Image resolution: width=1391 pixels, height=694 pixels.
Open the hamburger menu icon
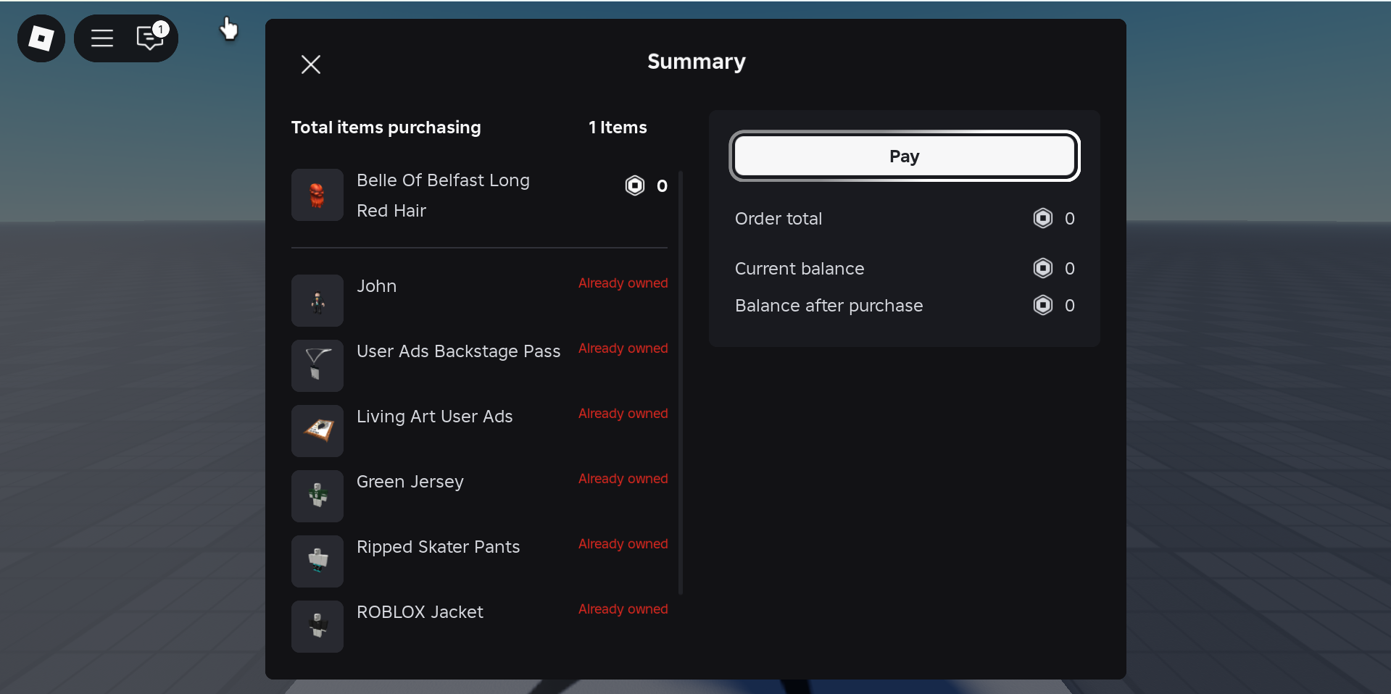(102, 38)
